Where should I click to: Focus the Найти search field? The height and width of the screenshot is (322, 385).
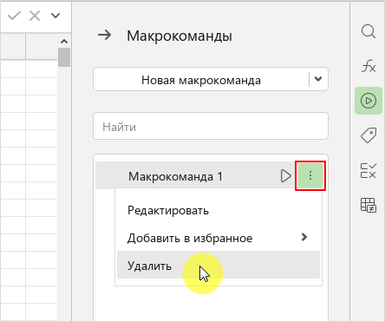pos(211,126)
